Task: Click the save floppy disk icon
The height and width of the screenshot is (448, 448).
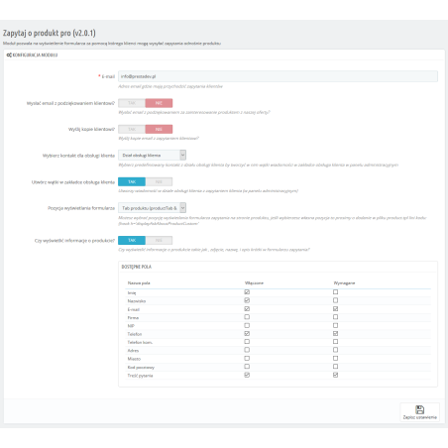Action: coord(419,409)
